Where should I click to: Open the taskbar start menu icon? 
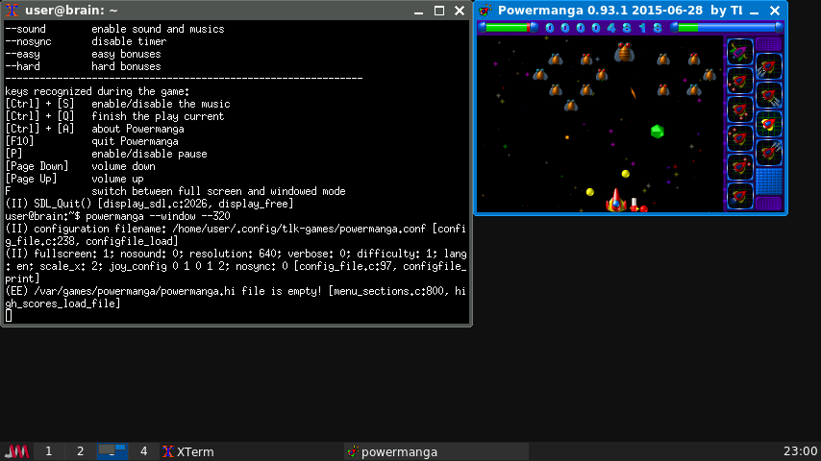point(17,451)
